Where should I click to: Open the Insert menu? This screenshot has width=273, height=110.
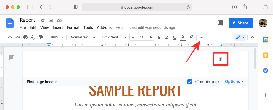point(58,27)
